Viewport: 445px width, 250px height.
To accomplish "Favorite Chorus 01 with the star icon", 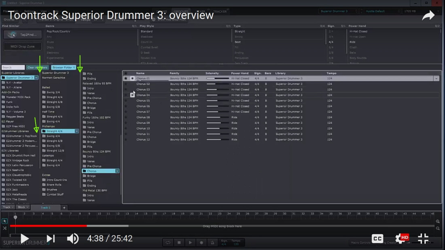I will click(x=126, y=78).
